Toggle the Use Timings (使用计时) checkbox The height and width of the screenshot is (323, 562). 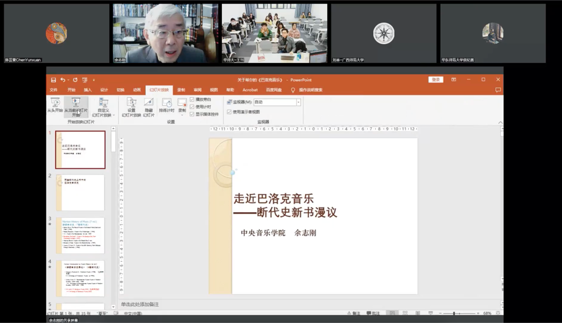pyautogui.click(x=192, y=106)
